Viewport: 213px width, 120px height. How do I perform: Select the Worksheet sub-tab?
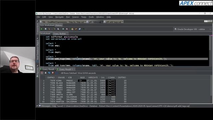coord(45,33)
